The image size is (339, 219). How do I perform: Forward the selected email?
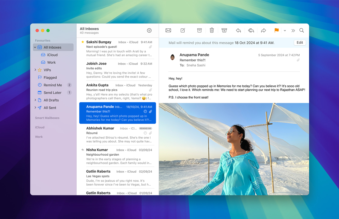[x=263, y=30]
